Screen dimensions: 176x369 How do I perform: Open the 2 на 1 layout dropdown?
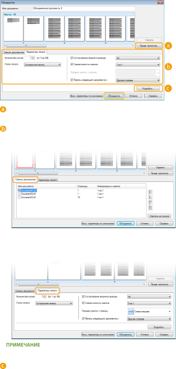point(149,303)
